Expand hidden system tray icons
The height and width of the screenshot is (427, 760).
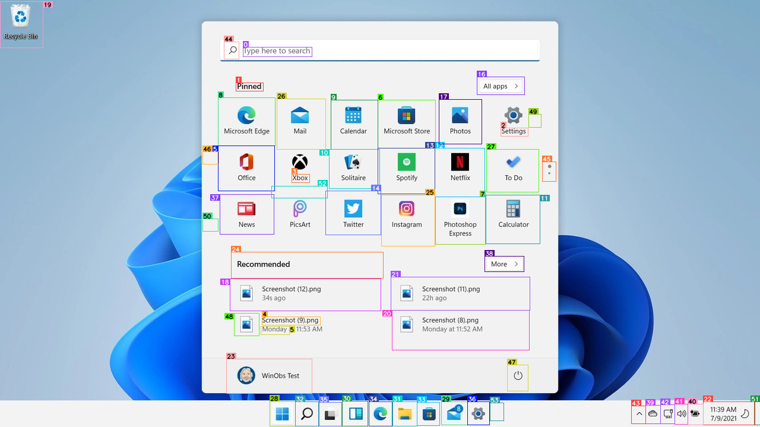638,413
